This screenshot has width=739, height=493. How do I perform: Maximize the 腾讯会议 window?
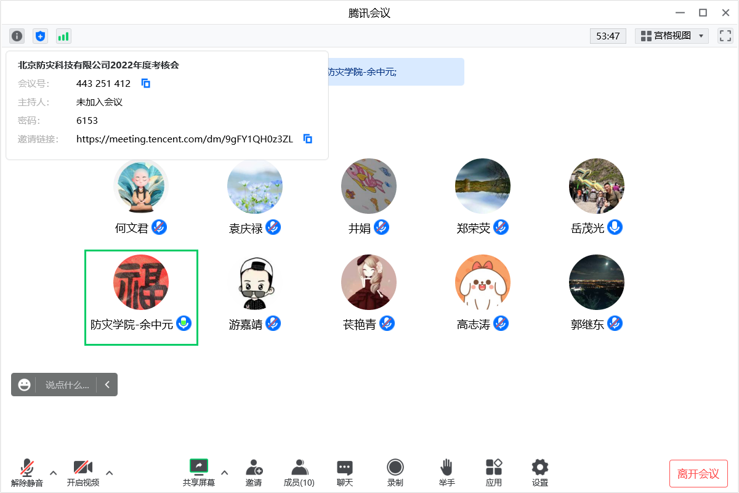point(703,12)
